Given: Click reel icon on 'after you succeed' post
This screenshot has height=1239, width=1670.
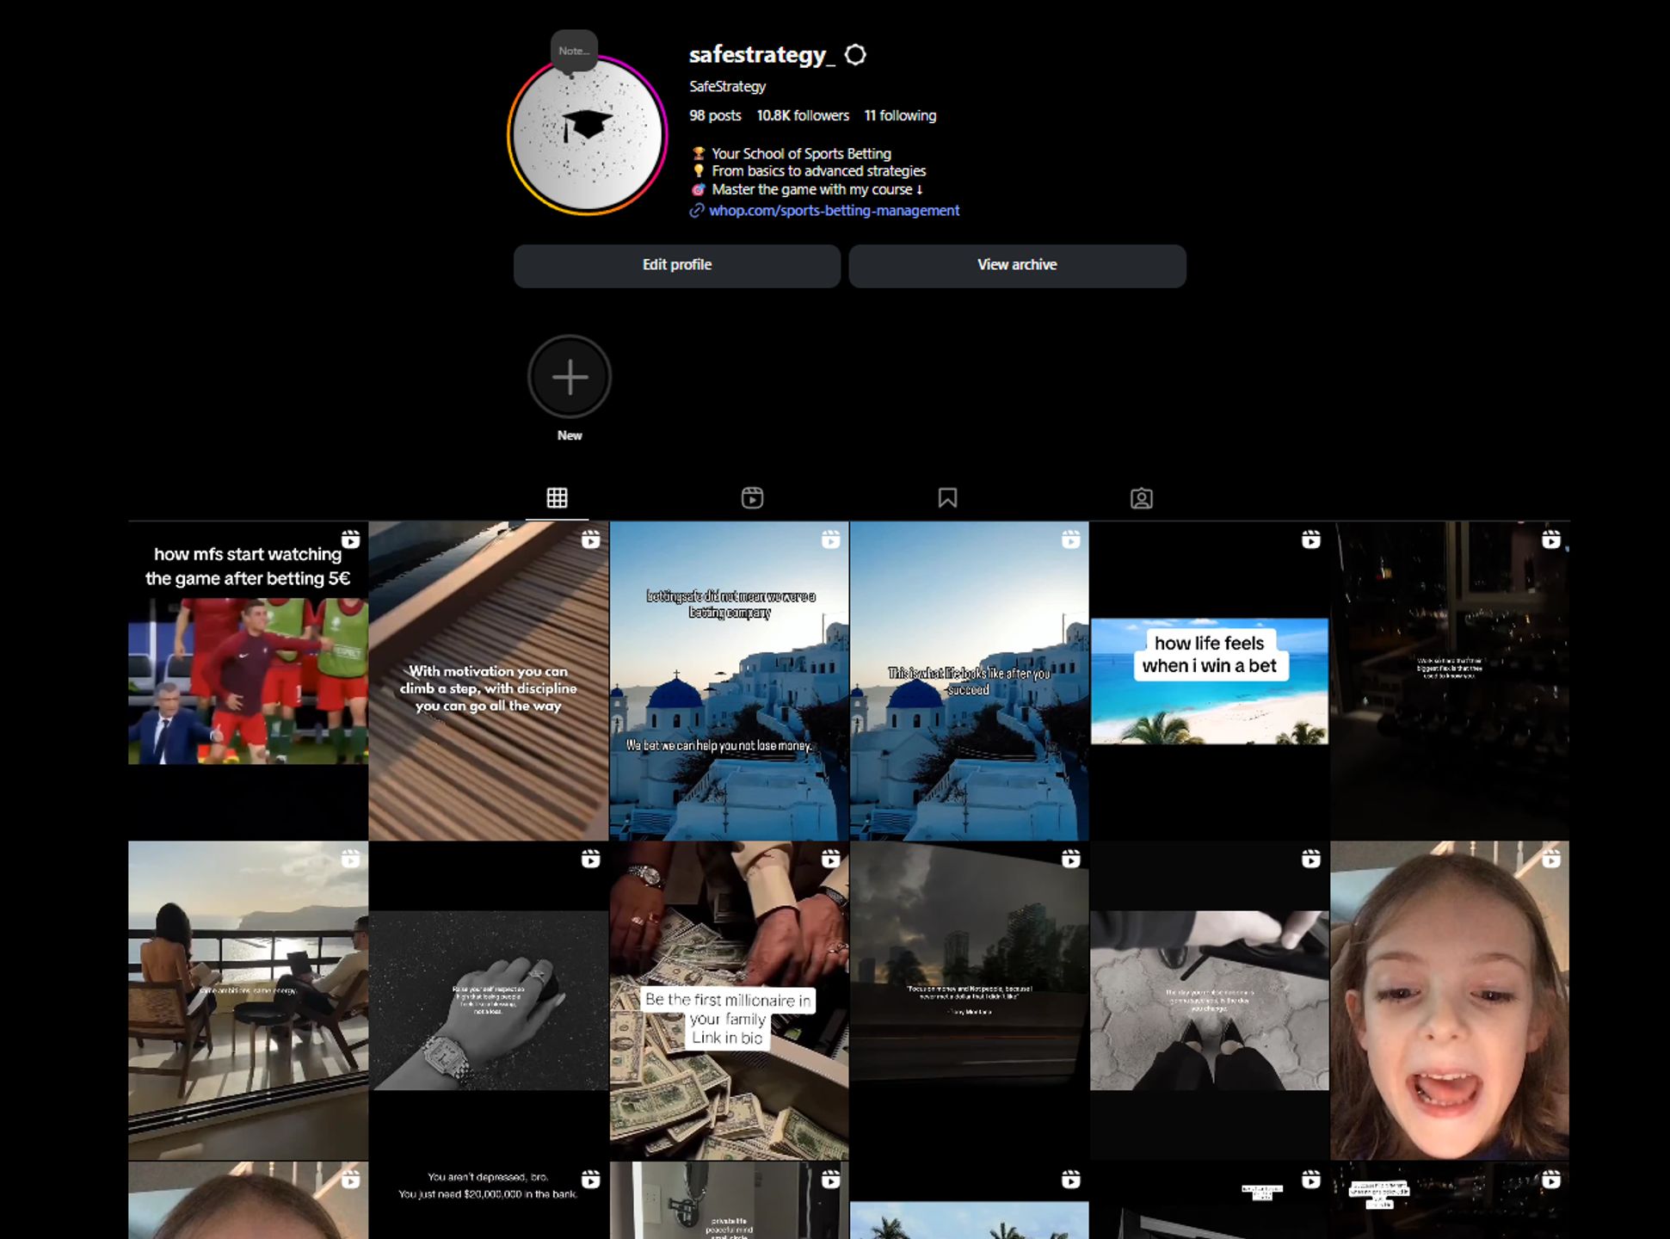Looking at the screenshot, I should pos(1070,539).
